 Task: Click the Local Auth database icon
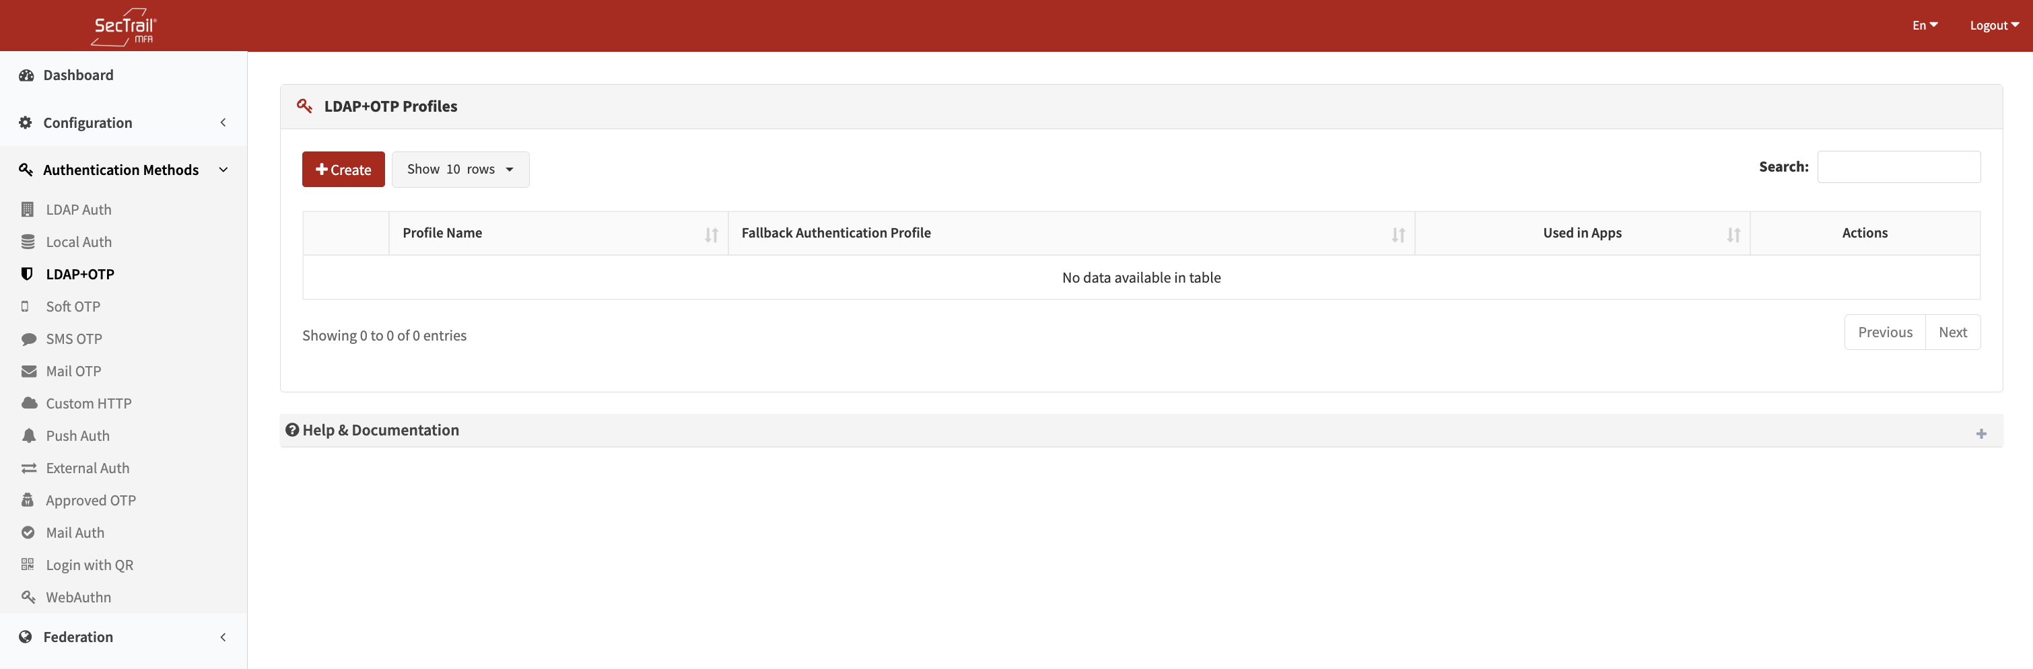28,242
